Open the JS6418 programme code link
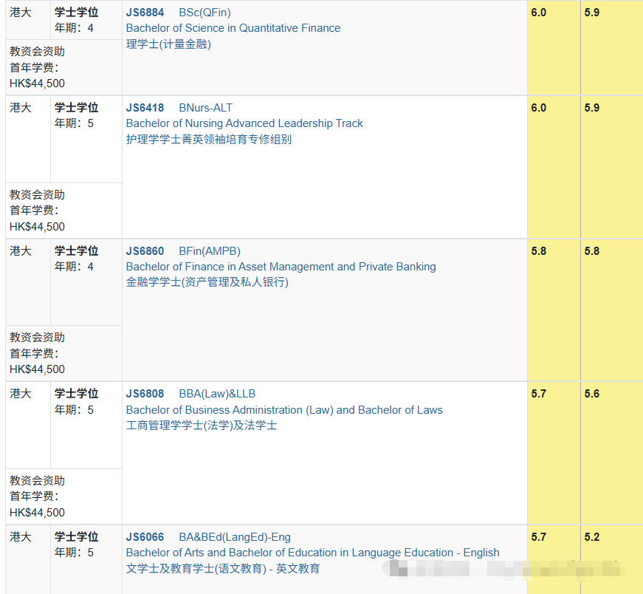Viewport: 643px width, 594px height. 145,108
